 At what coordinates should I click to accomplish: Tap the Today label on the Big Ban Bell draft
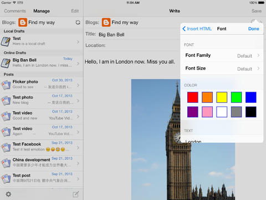click(68, 59)
